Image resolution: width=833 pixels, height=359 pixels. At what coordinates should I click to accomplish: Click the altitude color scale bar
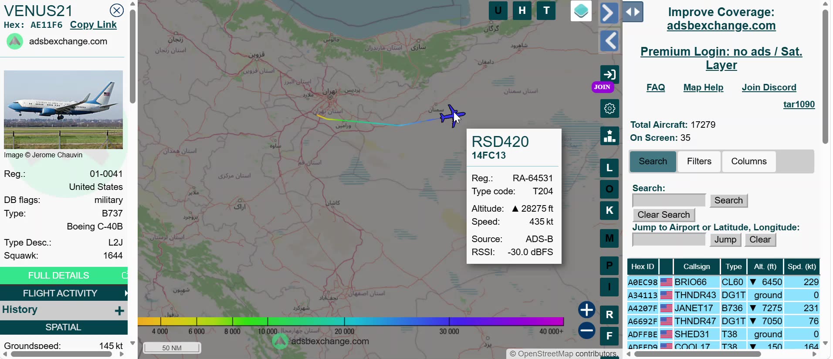(351, 322)
